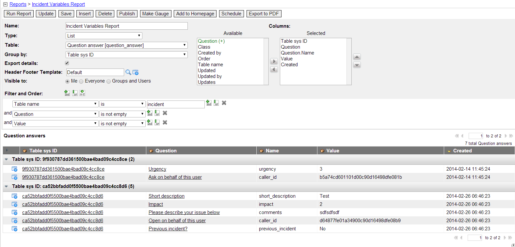Select Created by in Available columns

click(209, 53)
